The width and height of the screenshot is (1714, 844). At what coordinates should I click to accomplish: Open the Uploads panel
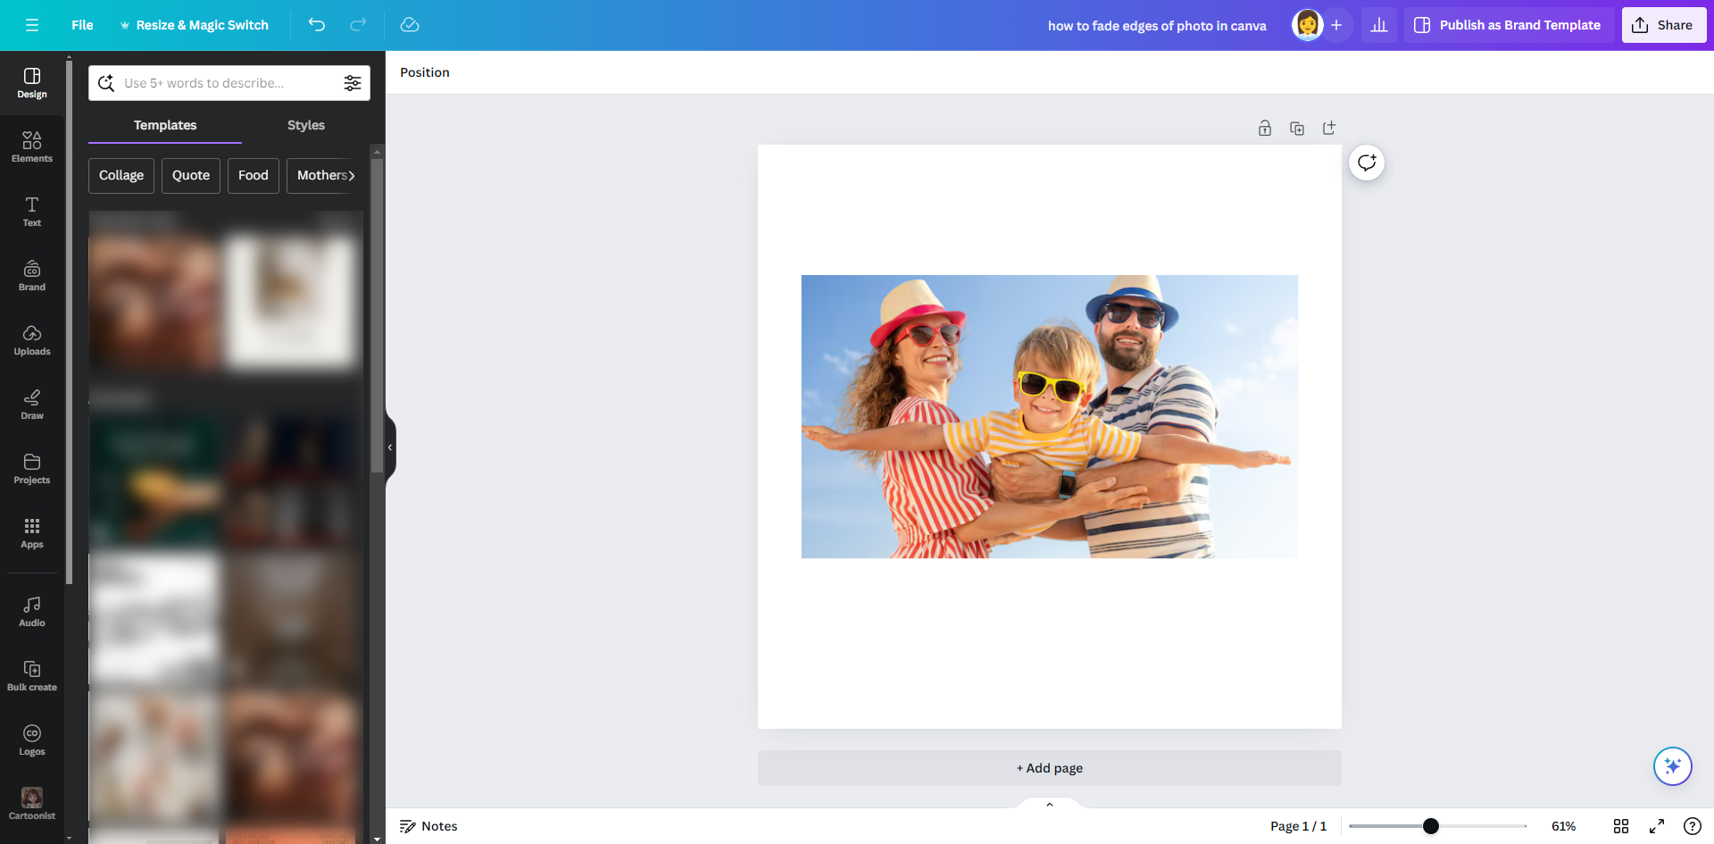(x=32, y=340)
